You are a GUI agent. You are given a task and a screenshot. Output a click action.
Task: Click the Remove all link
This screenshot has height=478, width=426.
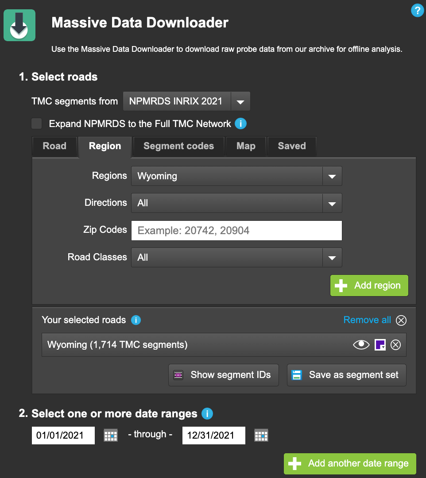367,320
